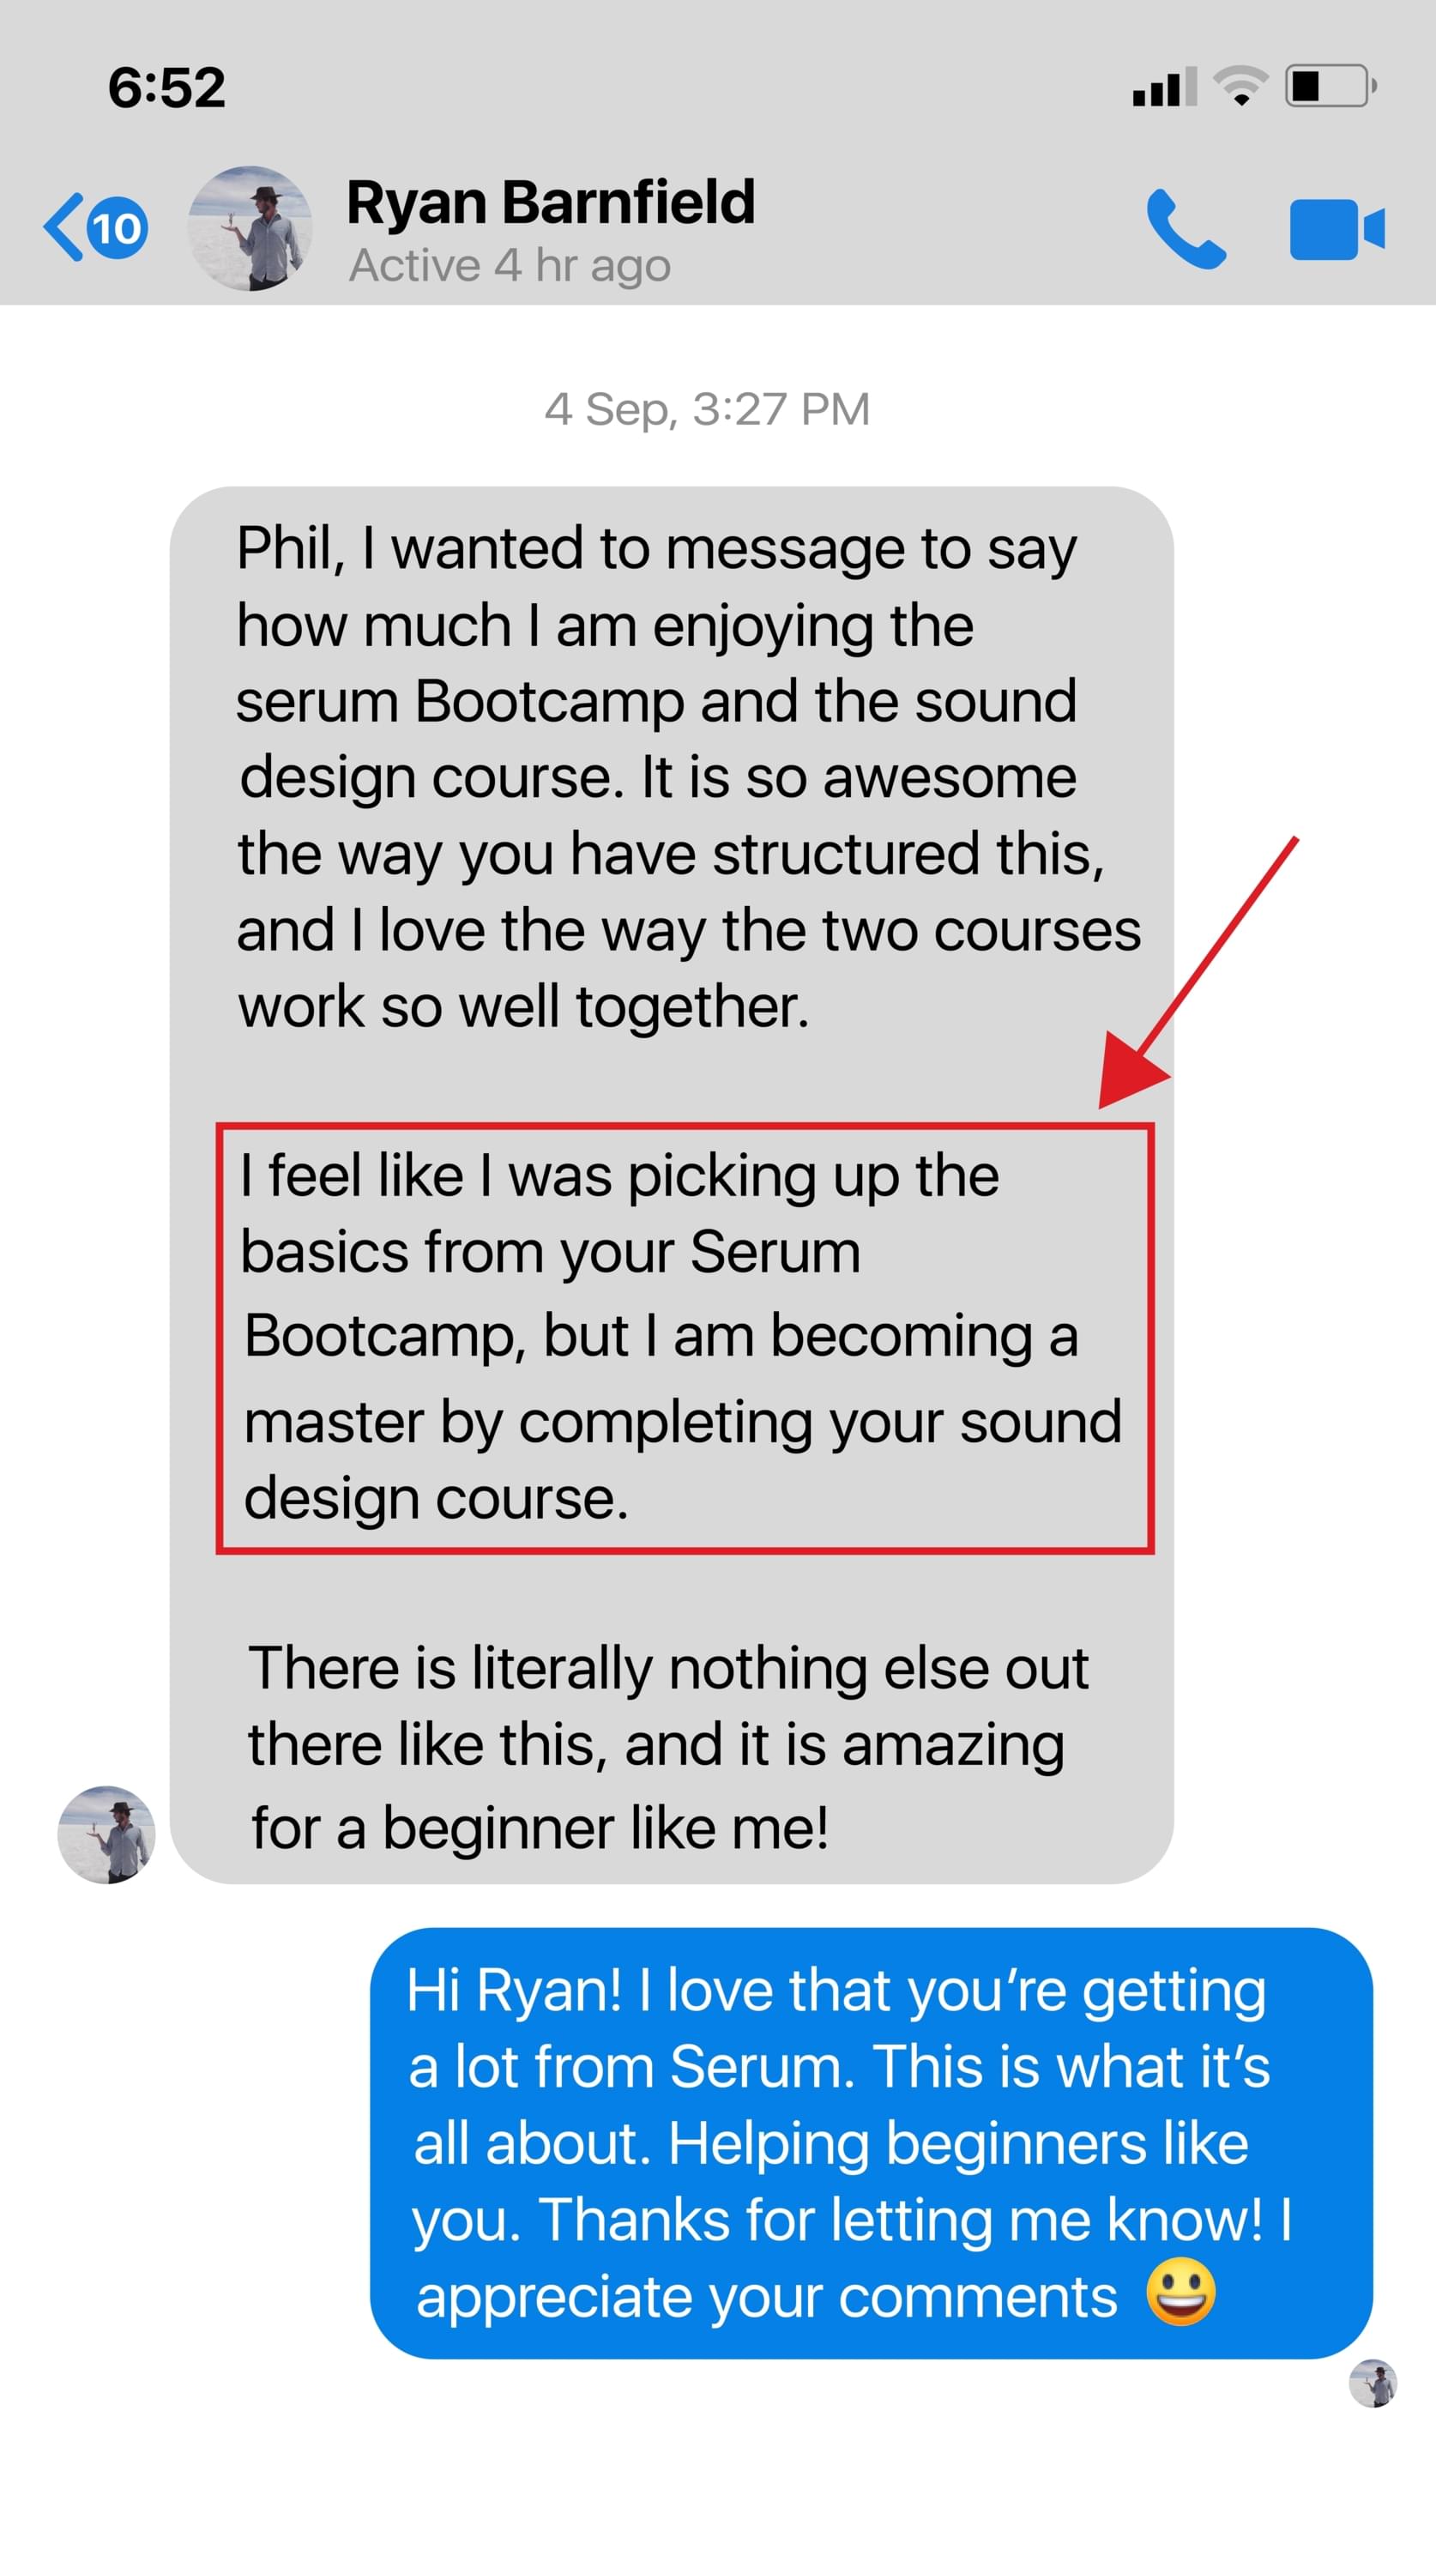Viewport: 1436px width, 2574px height.
Task: Select the red-boxed 'I feel like' paragraph
Action: [685, 1338]
